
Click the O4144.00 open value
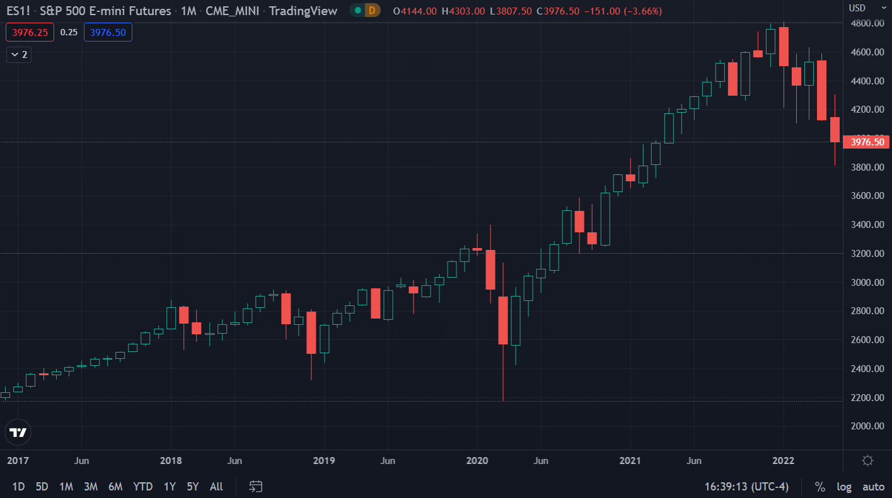click(x=415, y=11)
